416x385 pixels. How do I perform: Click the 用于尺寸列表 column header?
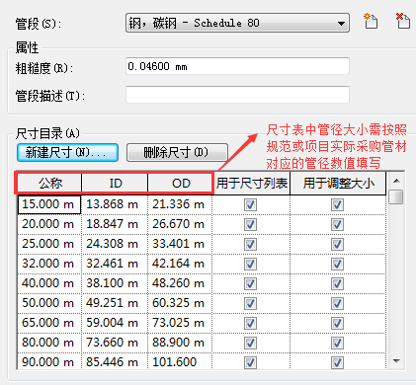(252, 183)
